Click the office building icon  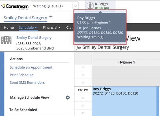6,40
